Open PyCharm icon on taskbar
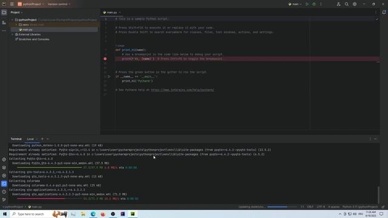Image resolution: width=388 pixels, height=218 pixels. [133, 214]
